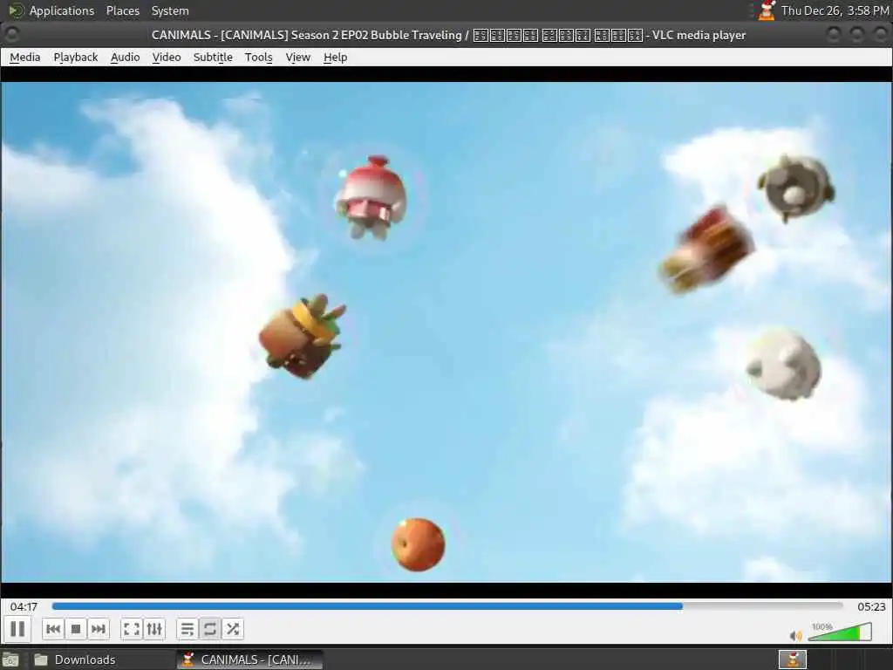Jump to previous media in playlist
The width and height of the screenshot is (893, 670).
(53, 629)
